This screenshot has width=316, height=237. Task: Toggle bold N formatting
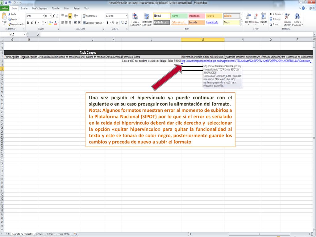28,23
